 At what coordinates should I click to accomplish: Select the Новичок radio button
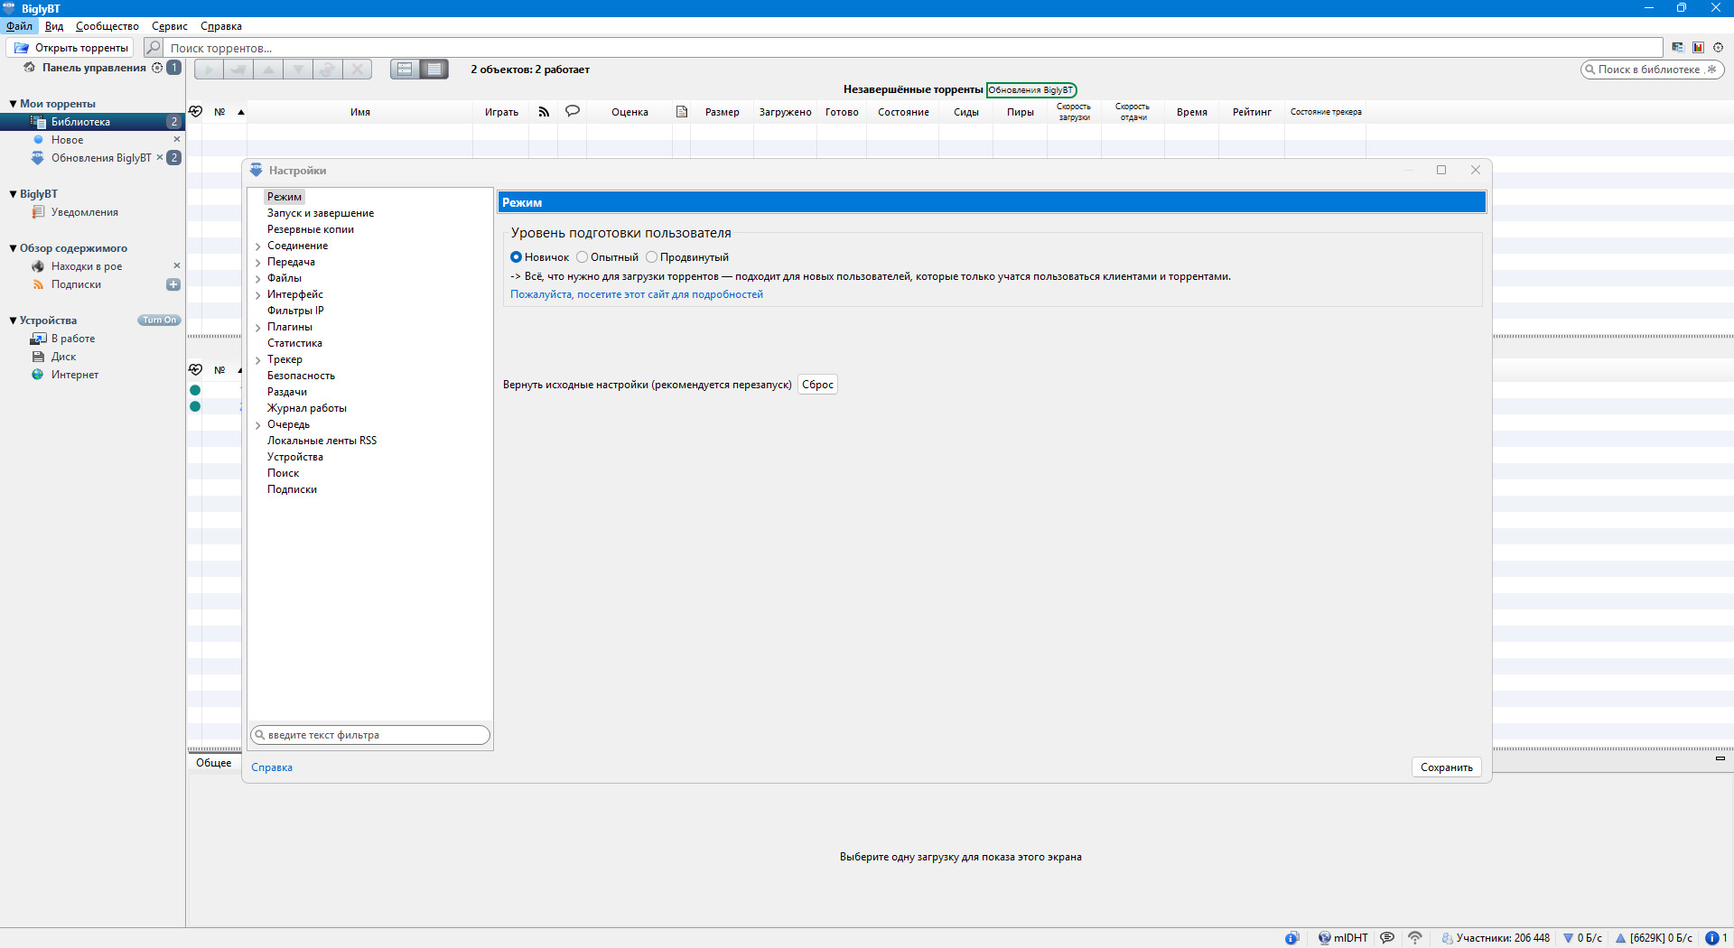coord(517,257)
